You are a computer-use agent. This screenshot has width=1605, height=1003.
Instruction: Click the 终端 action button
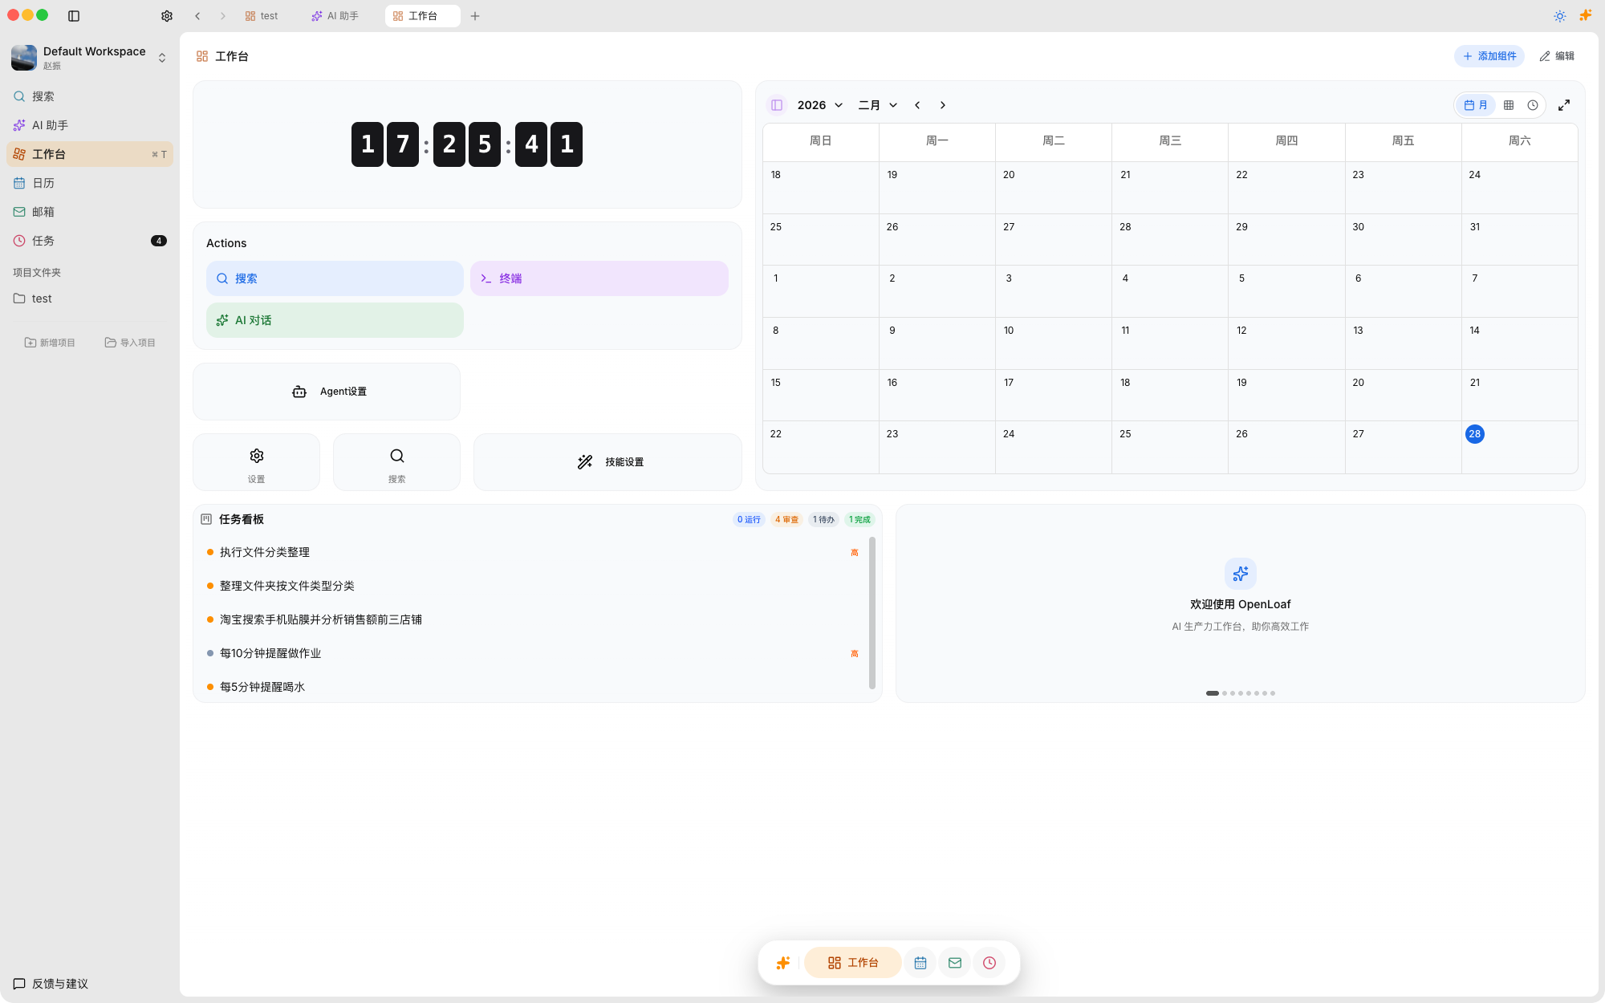599,278
